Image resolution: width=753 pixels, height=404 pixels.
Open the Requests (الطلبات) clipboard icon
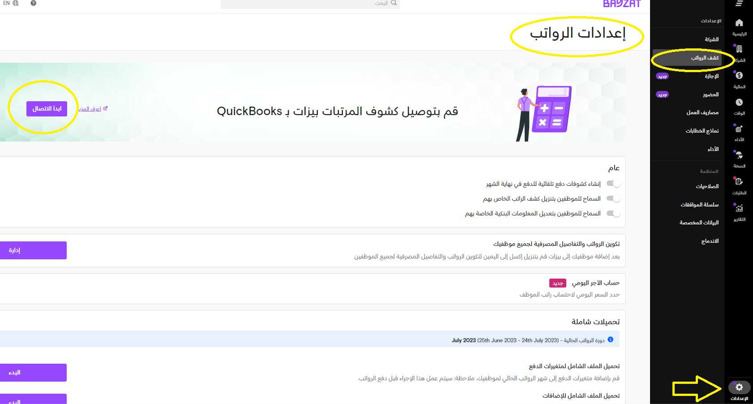[739, 182]
